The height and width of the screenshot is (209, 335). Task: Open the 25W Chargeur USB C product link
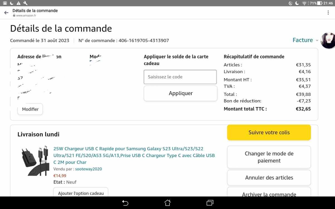click(134, 155)
